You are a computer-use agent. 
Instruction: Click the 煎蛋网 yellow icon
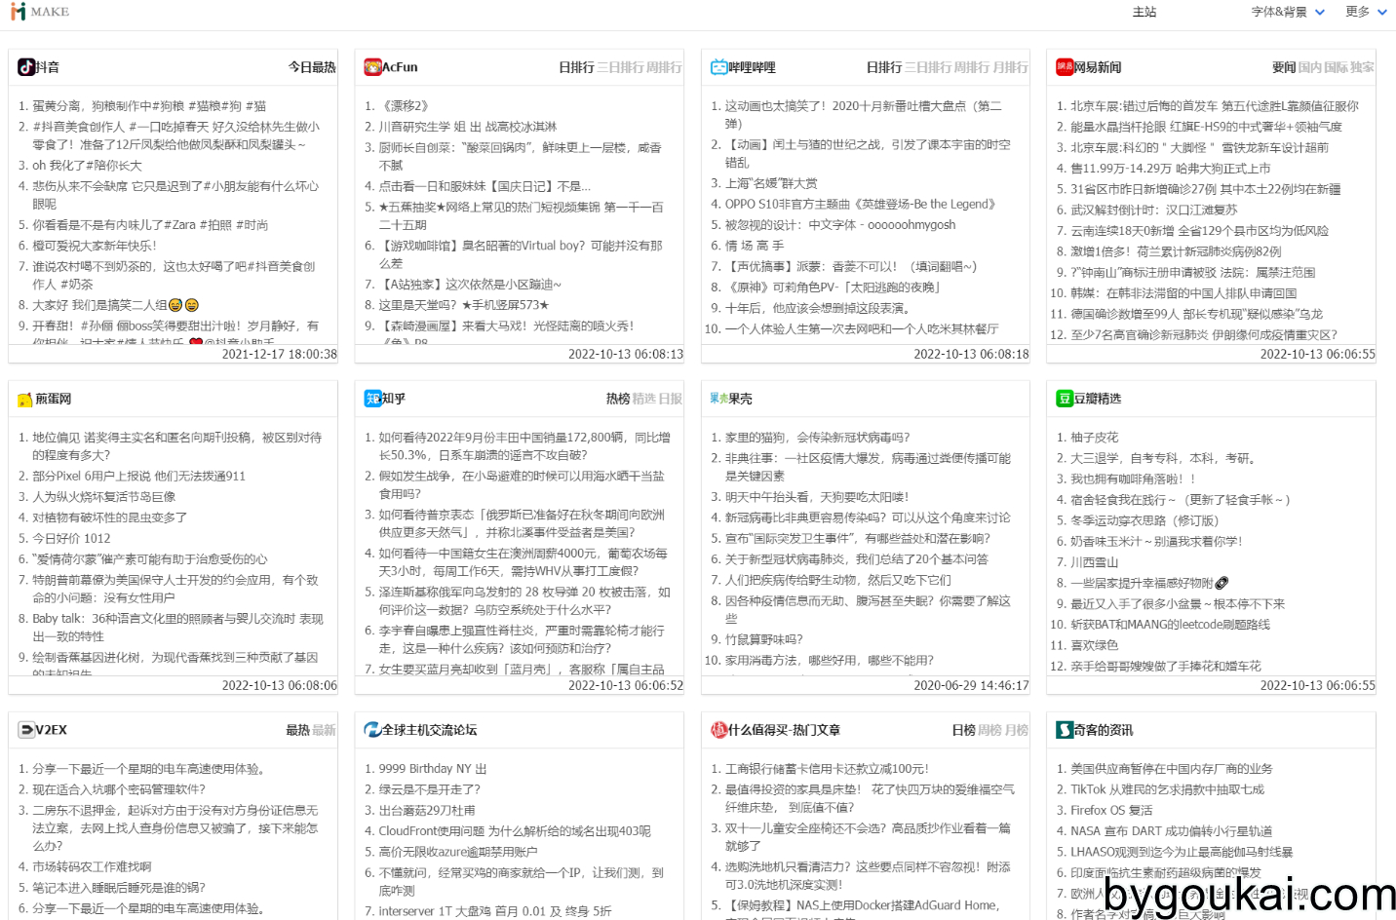[26, 399]
